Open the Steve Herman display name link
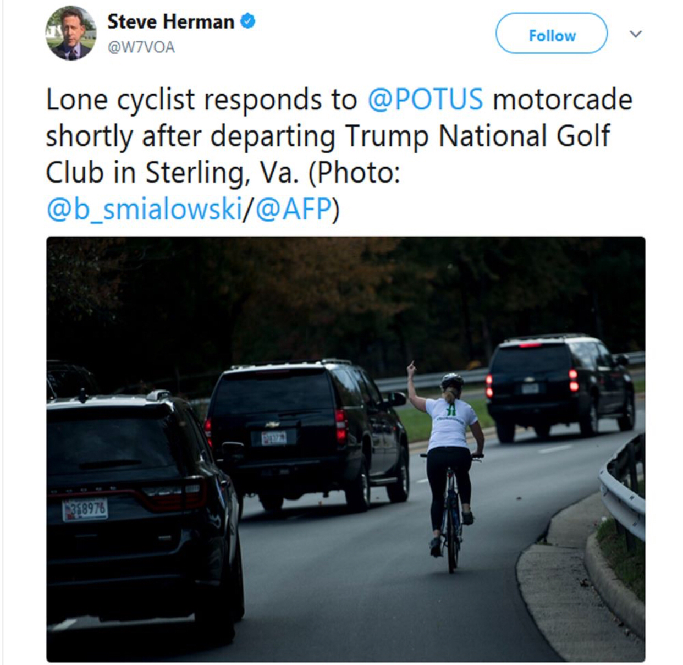This screenshot has width=683, height=665. point(170,22)
